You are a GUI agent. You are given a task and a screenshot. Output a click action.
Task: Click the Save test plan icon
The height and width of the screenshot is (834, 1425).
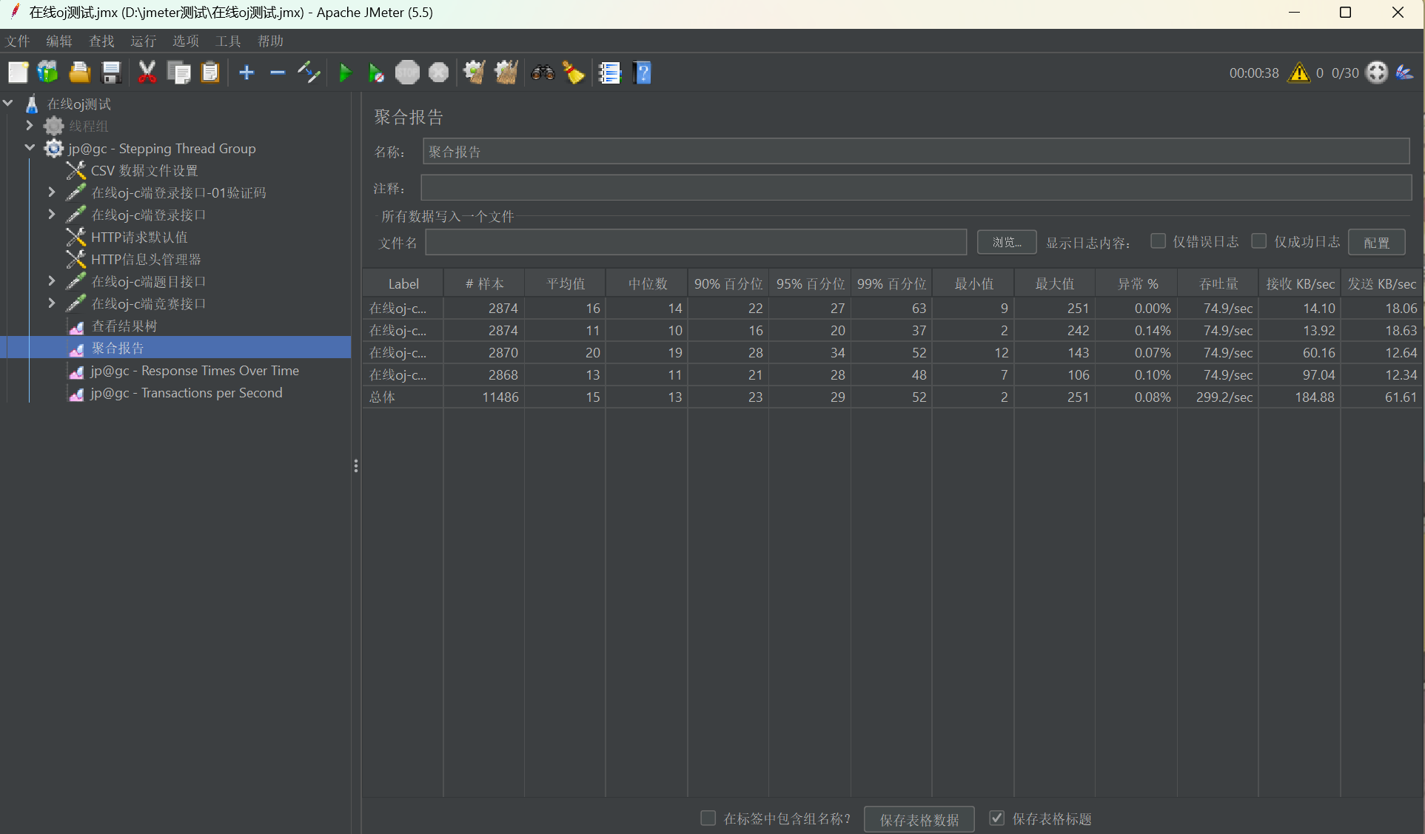tap(111, 73)
